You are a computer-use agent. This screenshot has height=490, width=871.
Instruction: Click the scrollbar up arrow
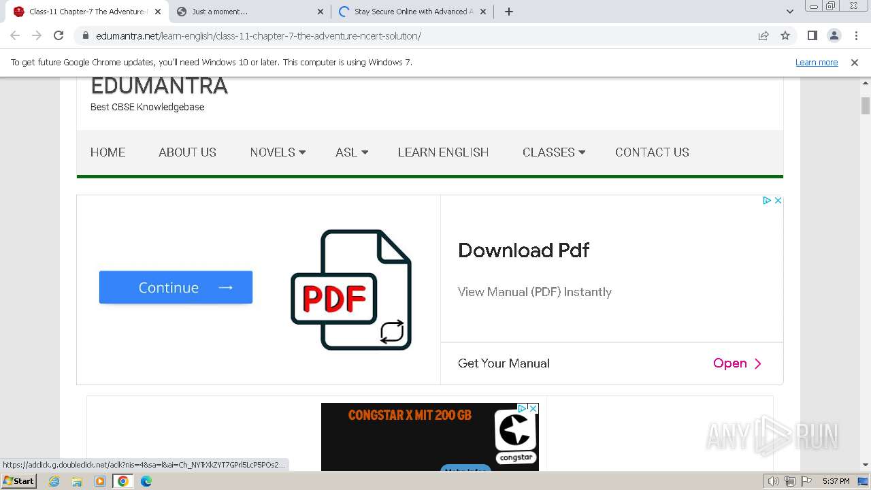(x=866, y=83)
